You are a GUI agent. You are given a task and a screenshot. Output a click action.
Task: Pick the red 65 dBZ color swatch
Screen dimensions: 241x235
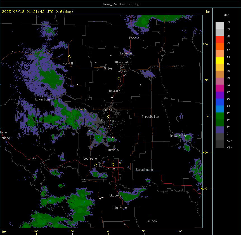tap(220, 39)
